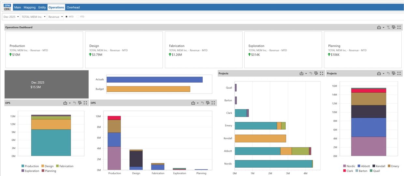Click the Nordic legend color swatch

pyautogui.click(x=344, y=166)
